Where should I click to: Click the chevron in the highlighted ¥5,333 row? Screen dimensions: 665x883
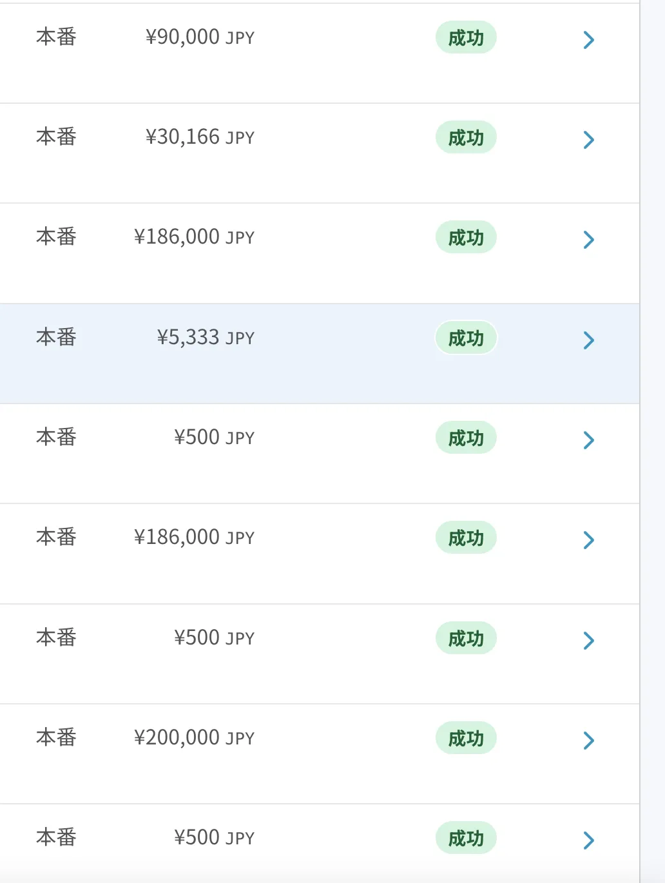tap(588, 340)
